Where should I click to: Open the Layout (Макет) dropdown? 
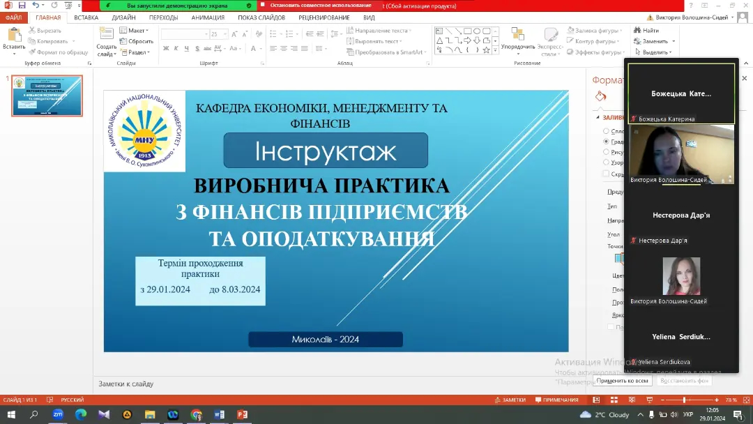133,31
